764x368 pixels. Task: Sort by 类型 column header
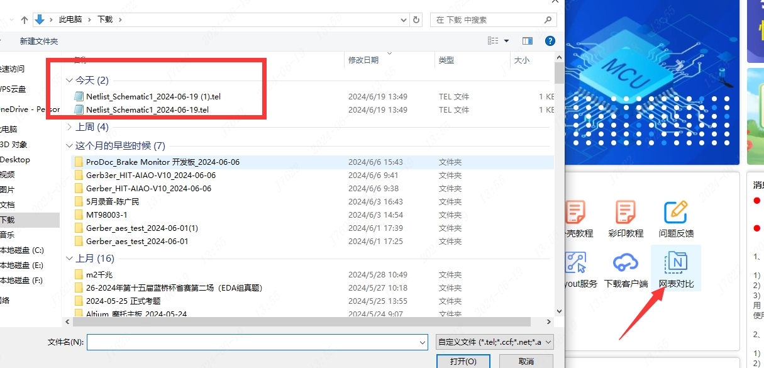point(446,60)
